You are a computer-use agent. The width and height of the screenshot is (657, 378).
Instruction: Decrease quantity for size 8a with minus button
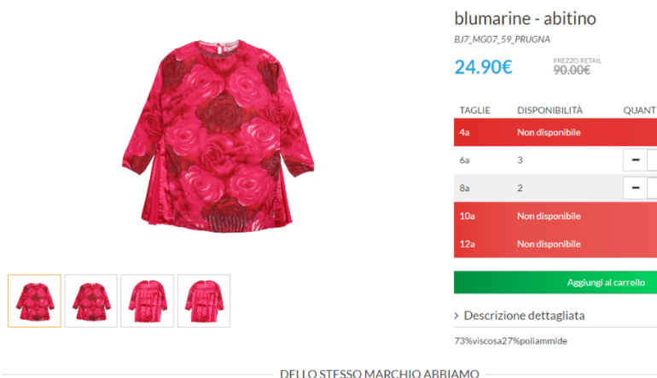pyautogui.click(x=635, y=188)
